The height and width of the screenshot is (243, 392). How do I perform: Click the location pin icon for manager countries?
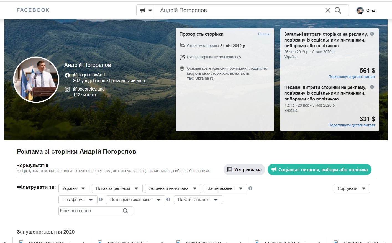(x=182, y=69)
